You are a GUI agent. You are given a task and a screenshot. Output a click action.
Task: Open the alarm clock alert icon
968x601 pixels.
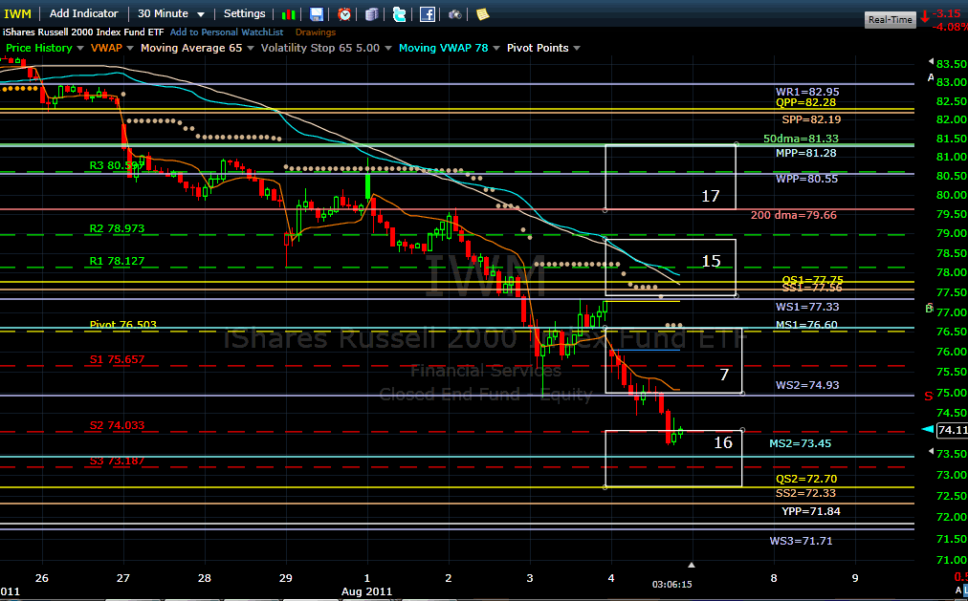pos(344,14)
